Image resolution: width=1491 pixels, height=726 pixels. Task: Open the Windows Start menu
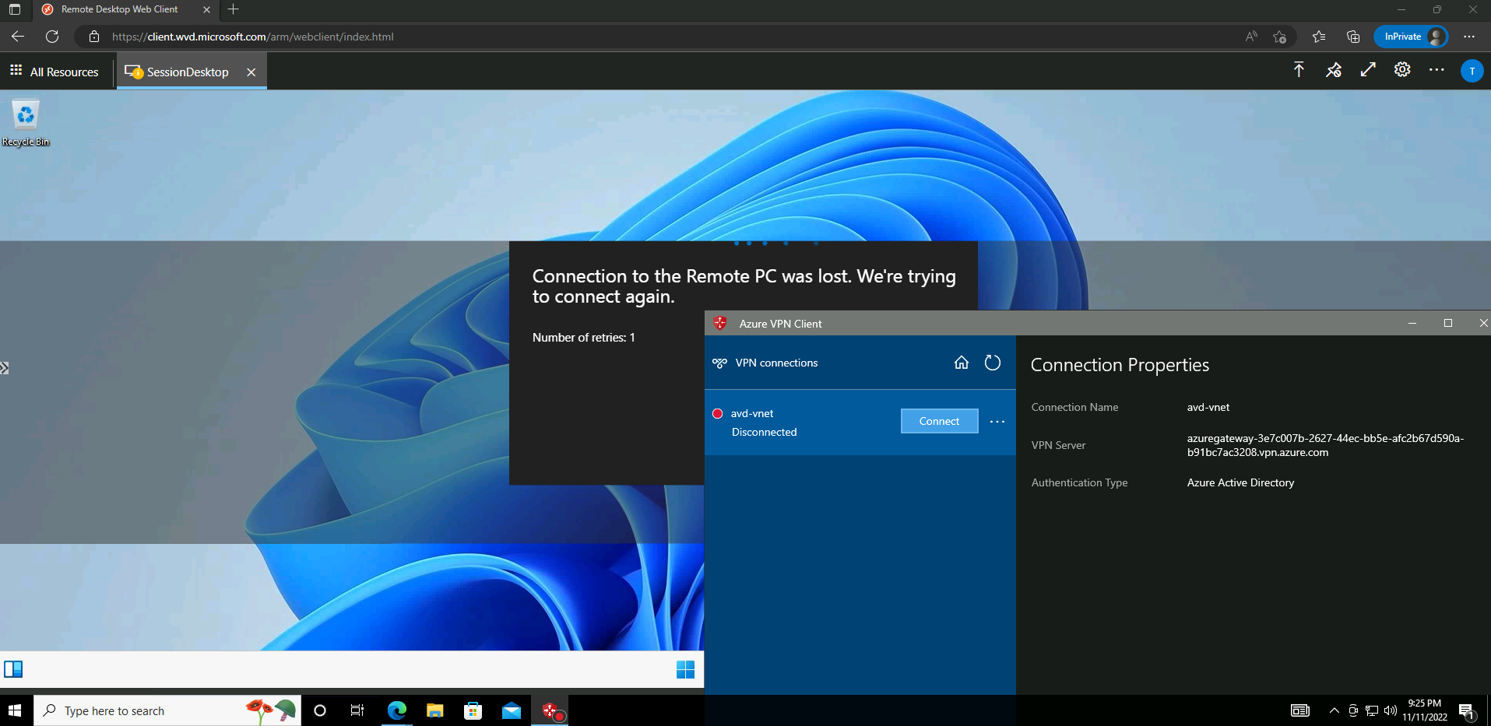click(x=15, y=710)
